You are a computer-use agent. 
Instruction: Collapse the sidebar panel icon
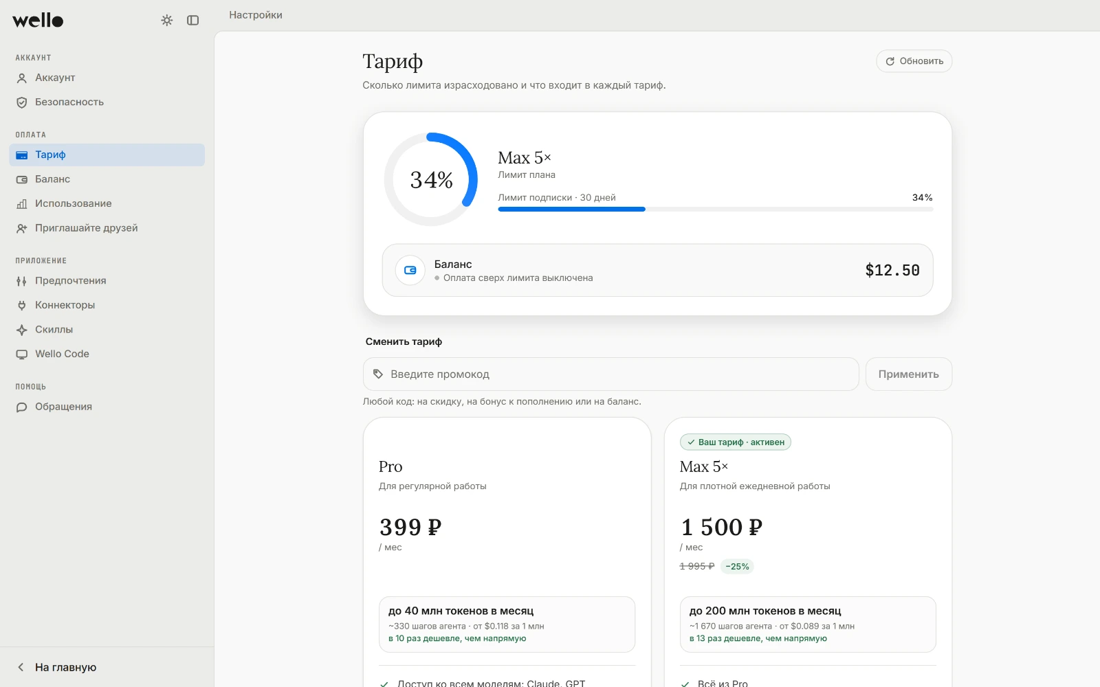point(193,21)
